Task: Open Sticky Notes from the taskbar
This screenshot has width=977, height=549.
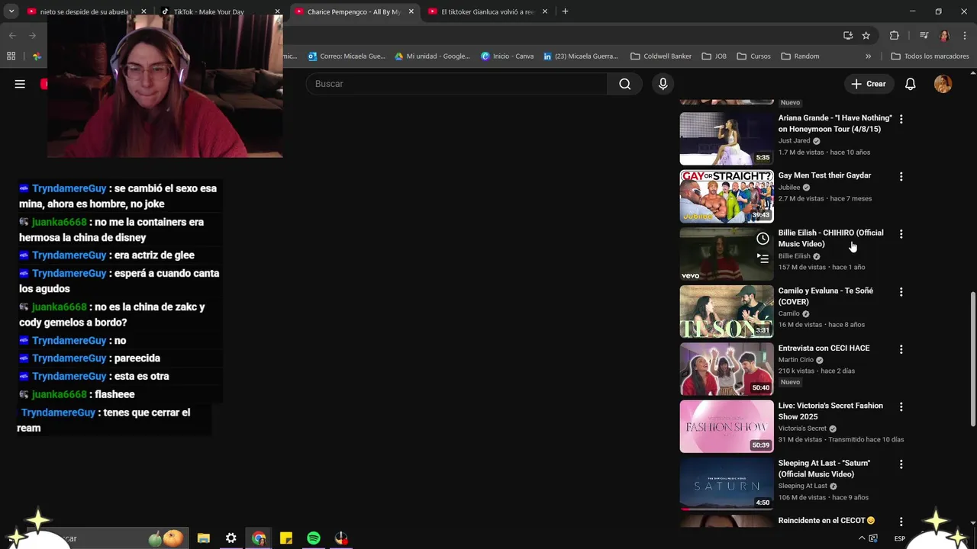Action: (286, 538)
